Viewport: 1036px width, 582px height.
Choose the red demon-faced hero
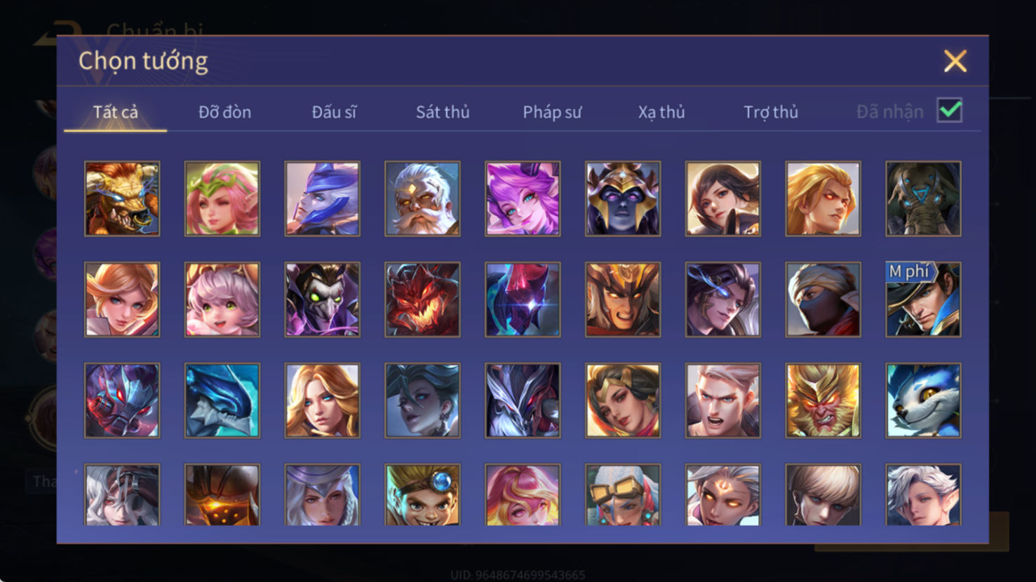[x=422, y=299]
